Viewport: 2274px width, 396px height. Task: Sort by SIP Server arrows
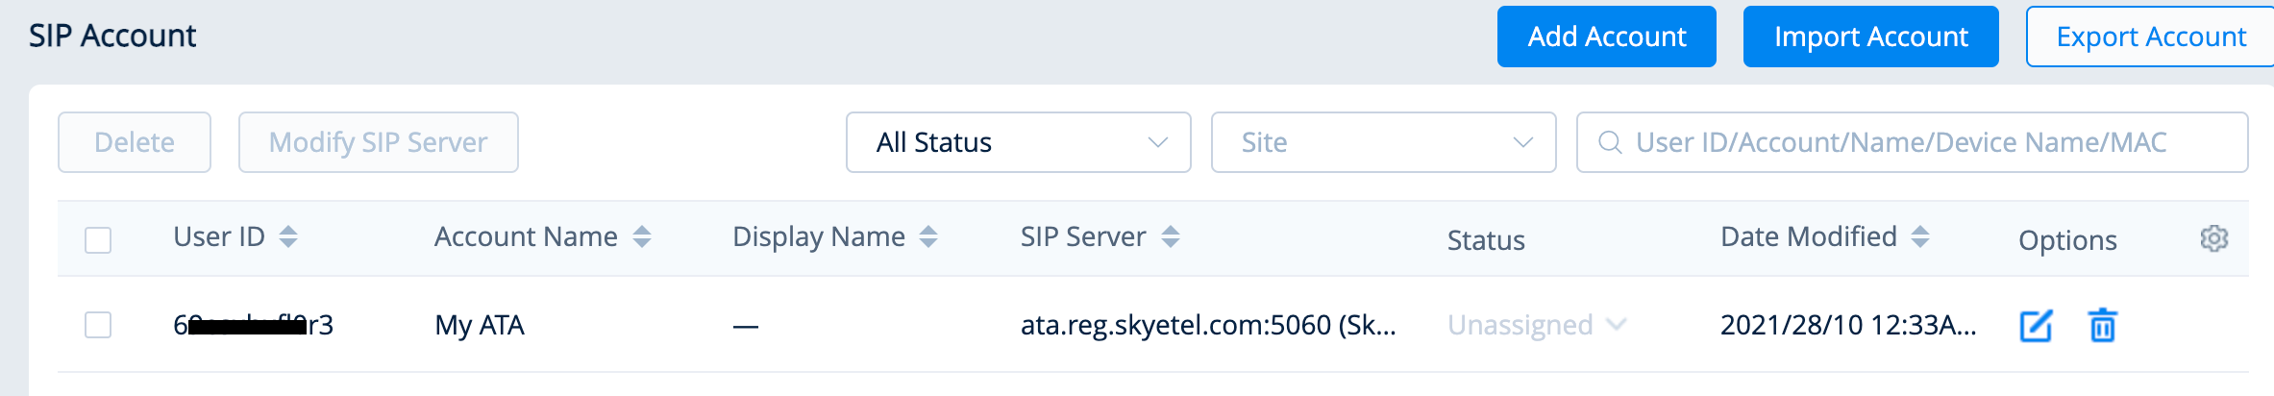[x=1171, y=236]
